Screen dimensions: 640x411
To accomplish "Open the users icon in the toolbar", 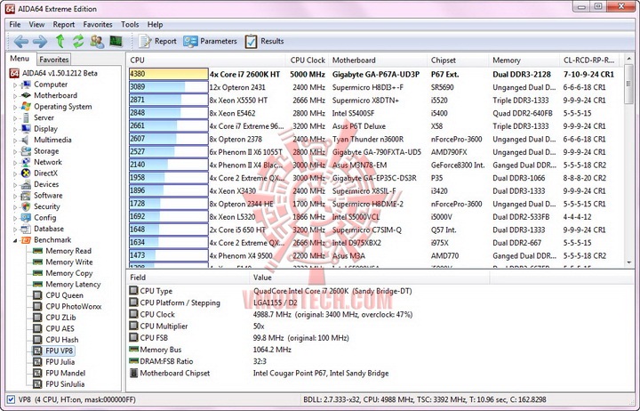I will point(97,41).
